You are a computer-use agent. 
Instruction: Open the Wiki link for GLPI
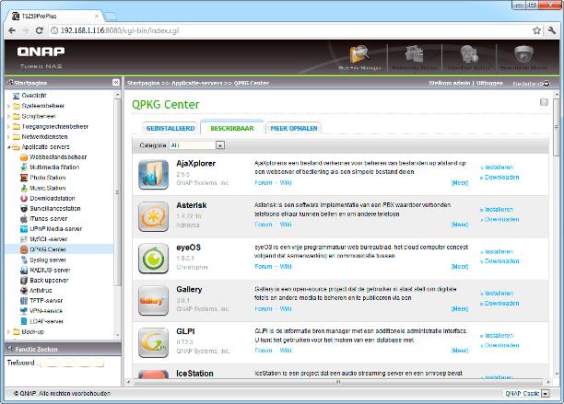[286, 350]
